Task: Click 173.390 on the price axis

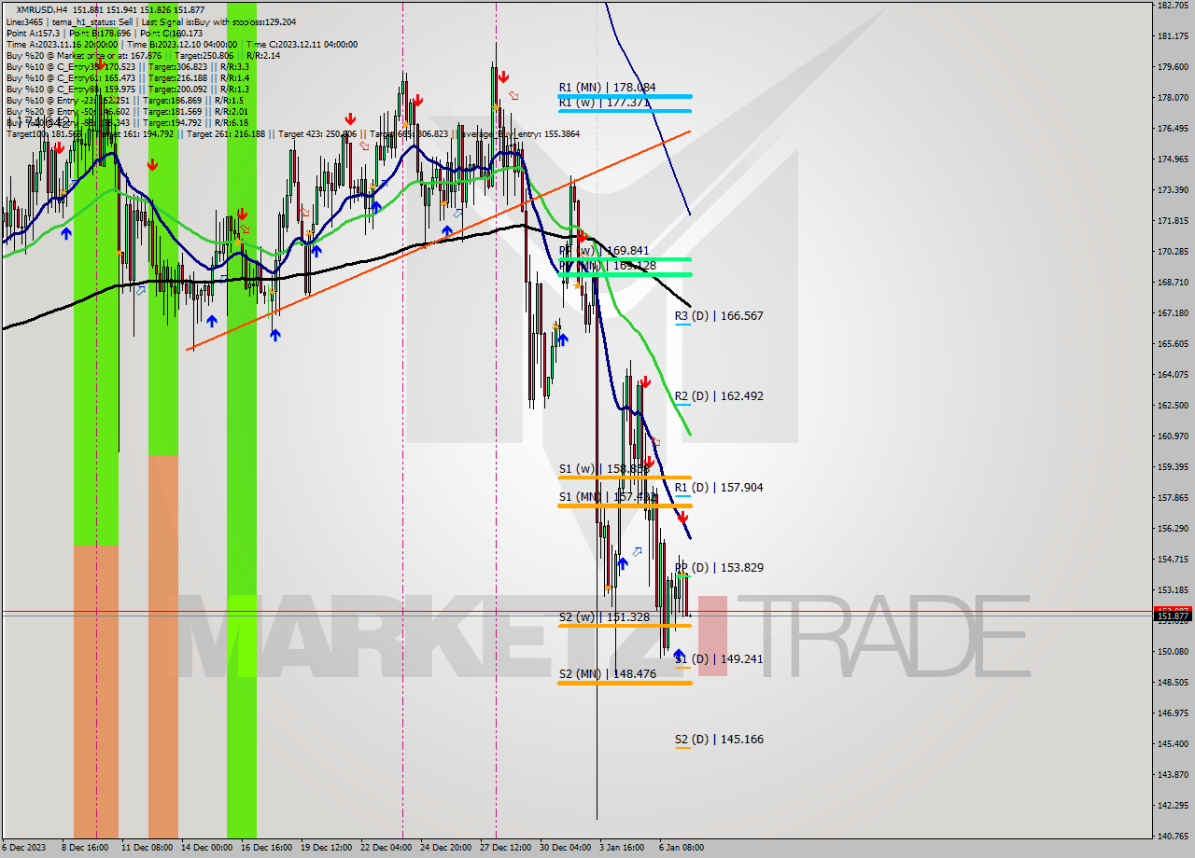Action: [1172, 190]
